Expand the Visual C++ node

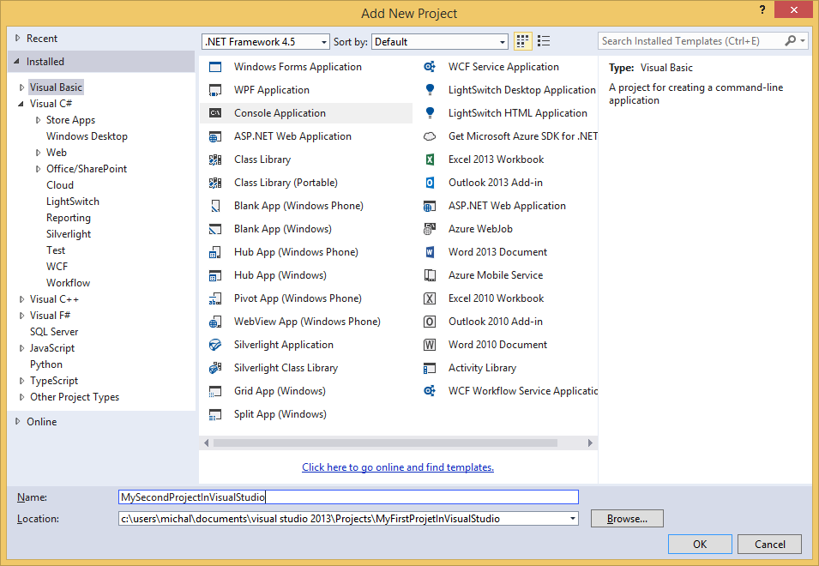pos(20,298)
